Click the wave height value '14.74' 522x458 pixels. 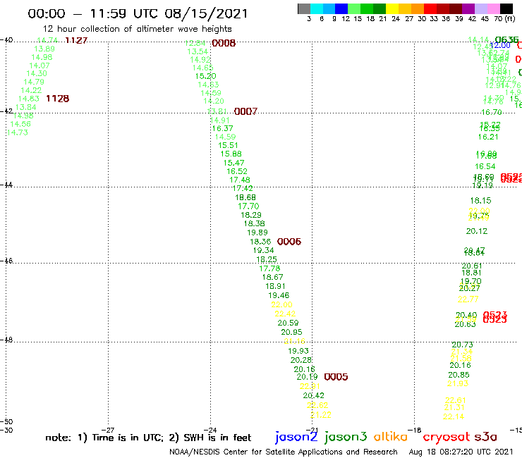47,40
